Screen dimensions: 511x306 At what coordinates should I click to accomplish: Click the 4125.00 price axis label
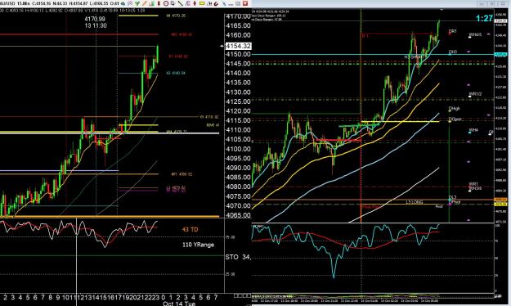coord(238,101)
